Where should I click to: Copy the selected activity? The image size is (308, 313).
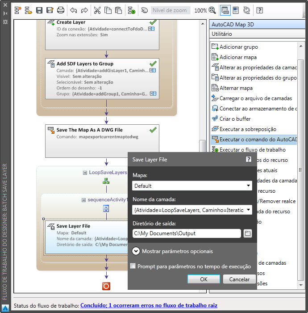click(x=108, y=10)
